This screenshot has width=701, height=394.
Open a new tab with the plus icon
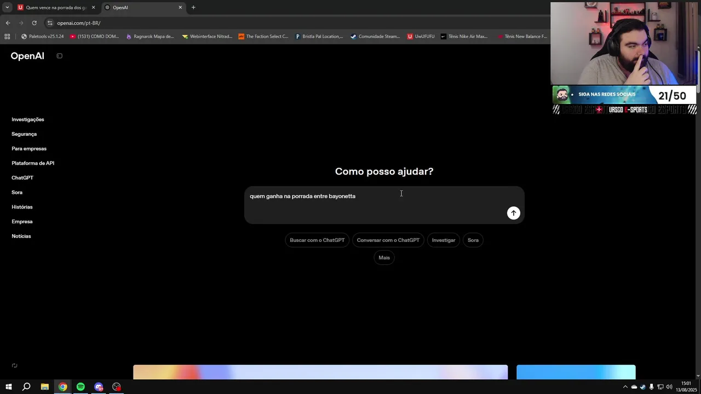[193, 8]
